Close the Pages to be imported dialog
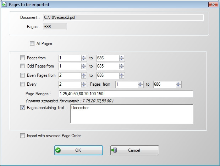Viewport: 220px width, 166px height. tap(213, 5)
